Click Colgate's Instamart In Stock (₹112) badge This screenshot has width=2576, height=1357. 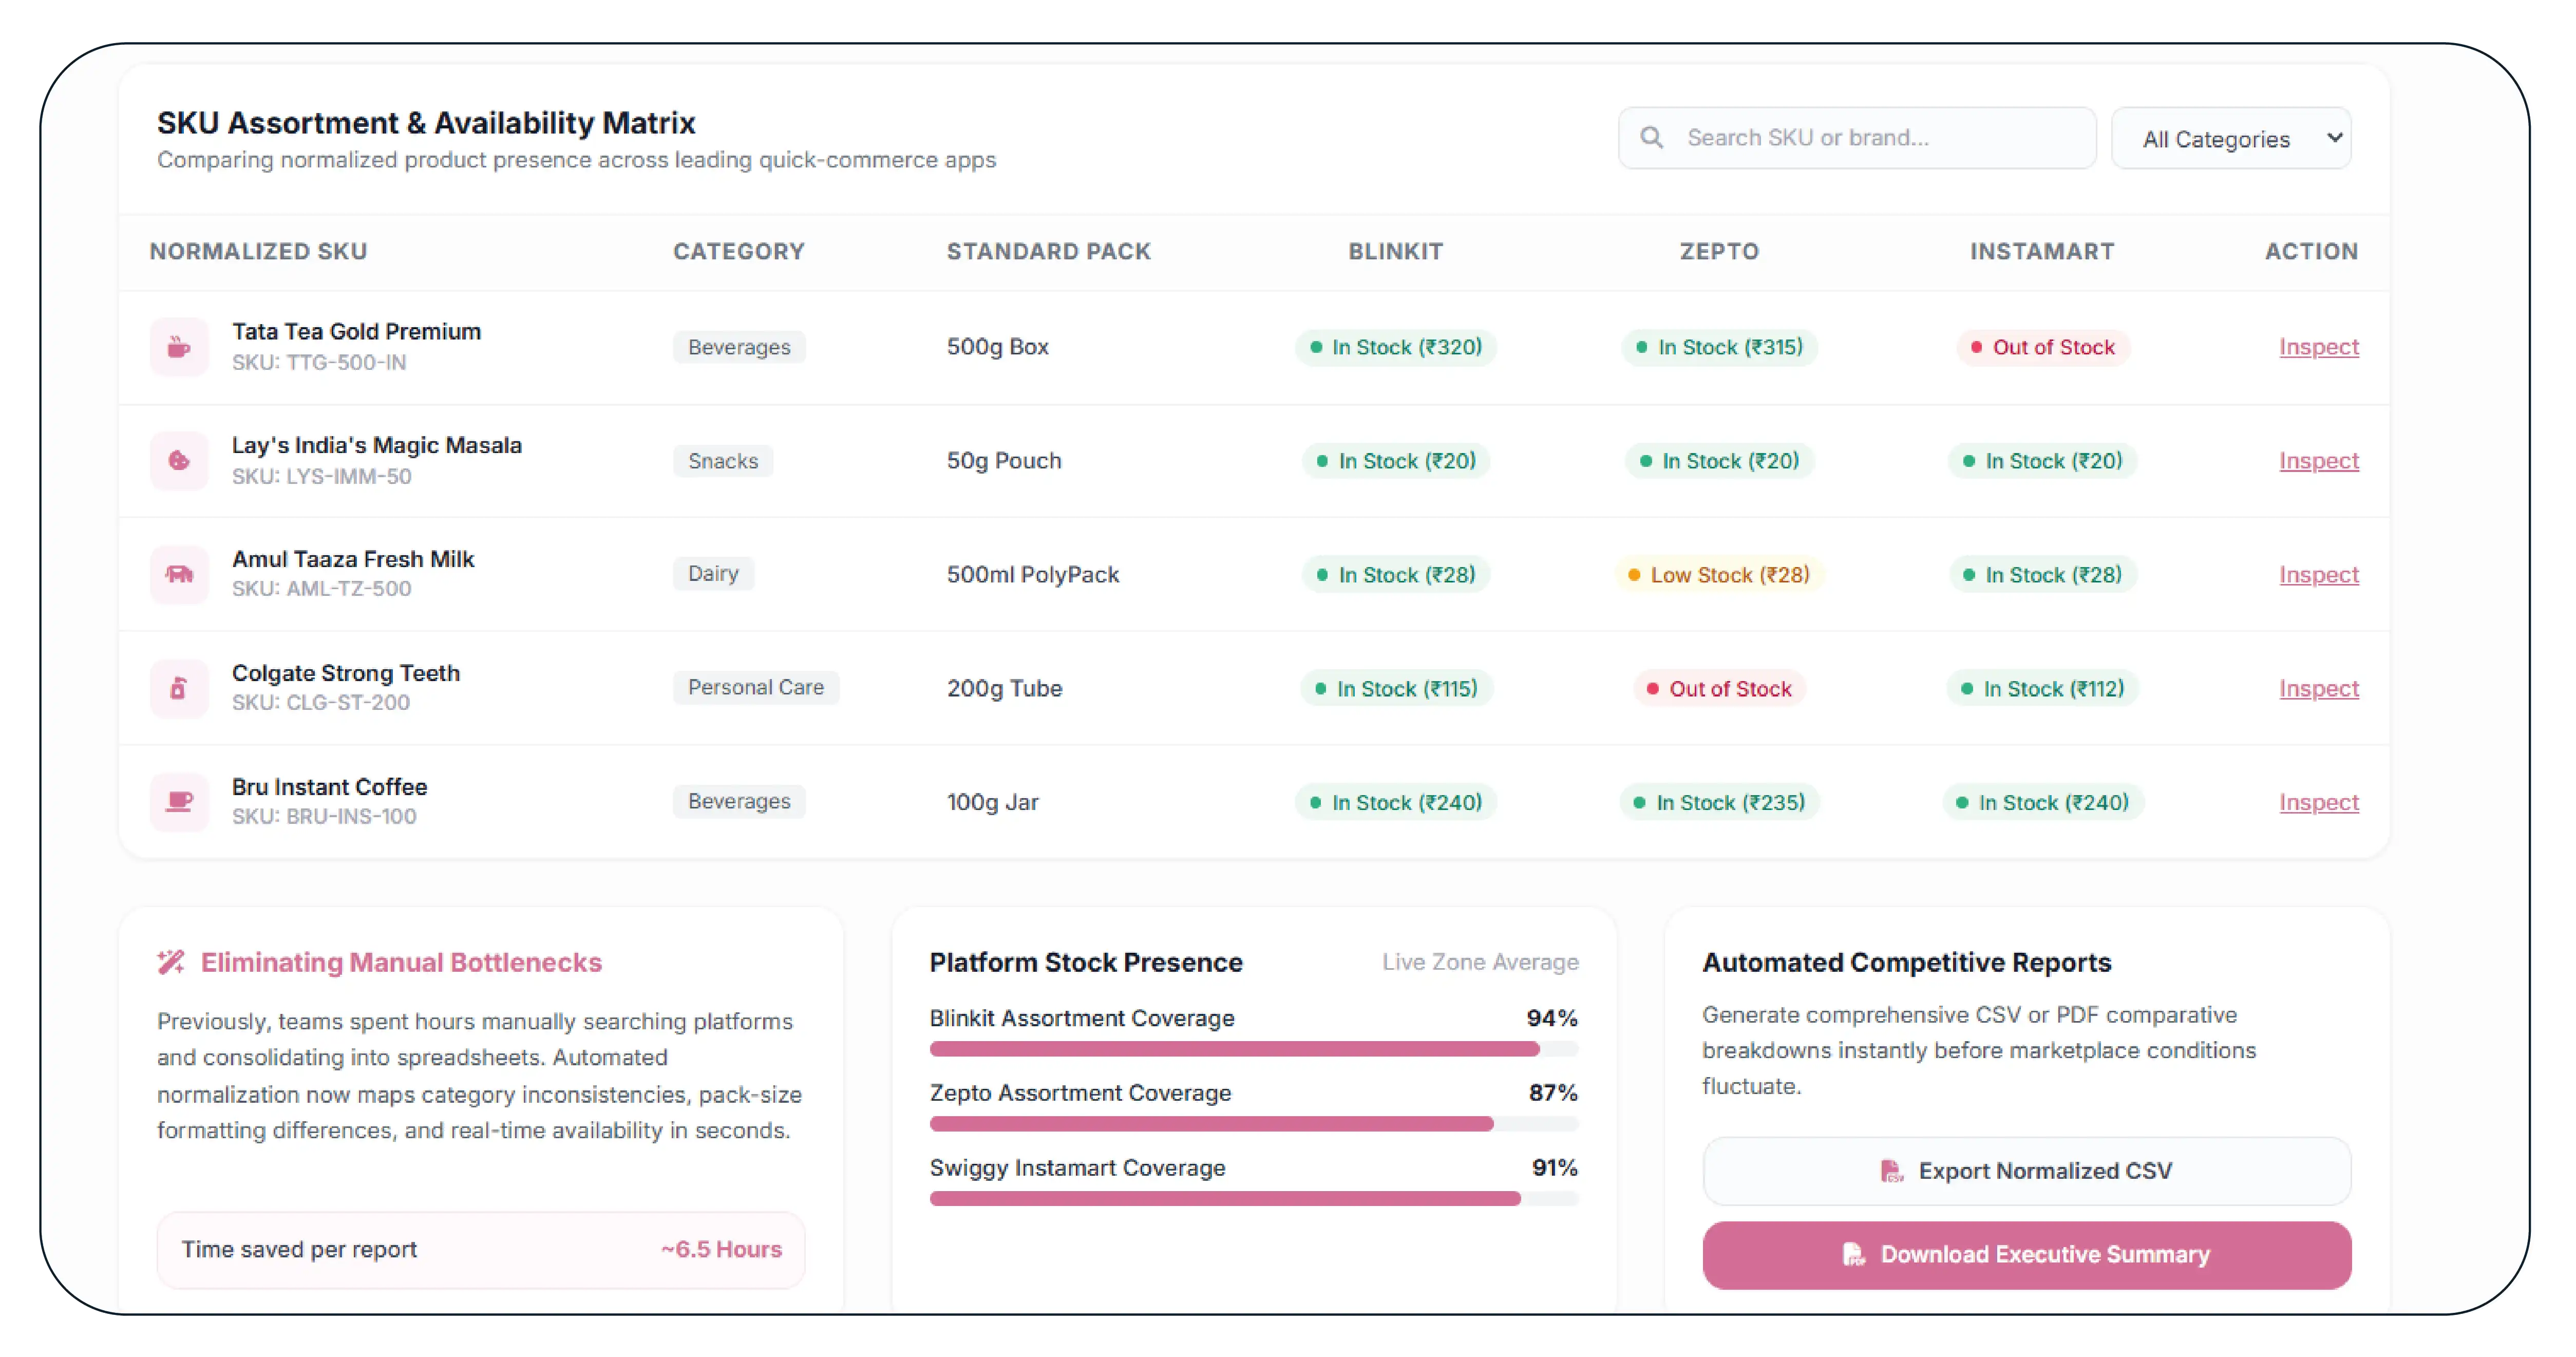coord(2043,689)
